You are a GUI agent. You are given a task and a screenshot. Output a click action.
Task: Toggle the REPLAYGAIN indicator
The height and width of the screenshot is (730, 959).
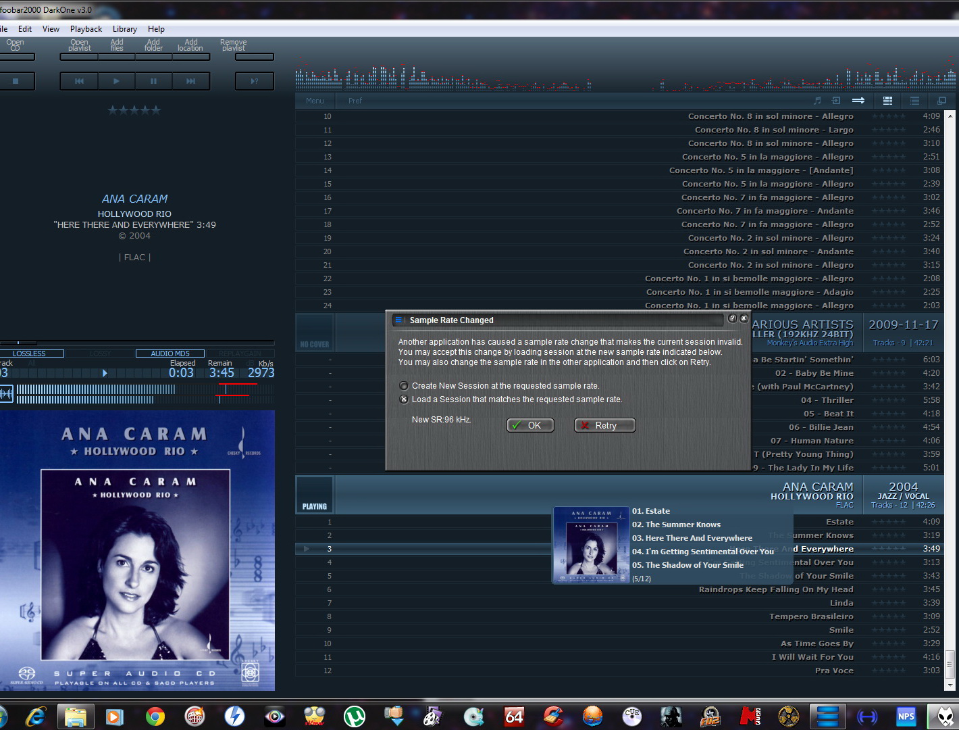click(240, 354)
